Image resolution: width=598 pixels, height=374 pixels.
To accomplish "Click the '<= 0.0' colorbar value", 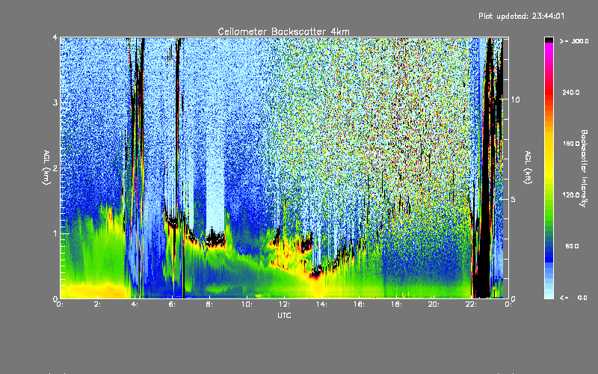I will tap(573, 297).
